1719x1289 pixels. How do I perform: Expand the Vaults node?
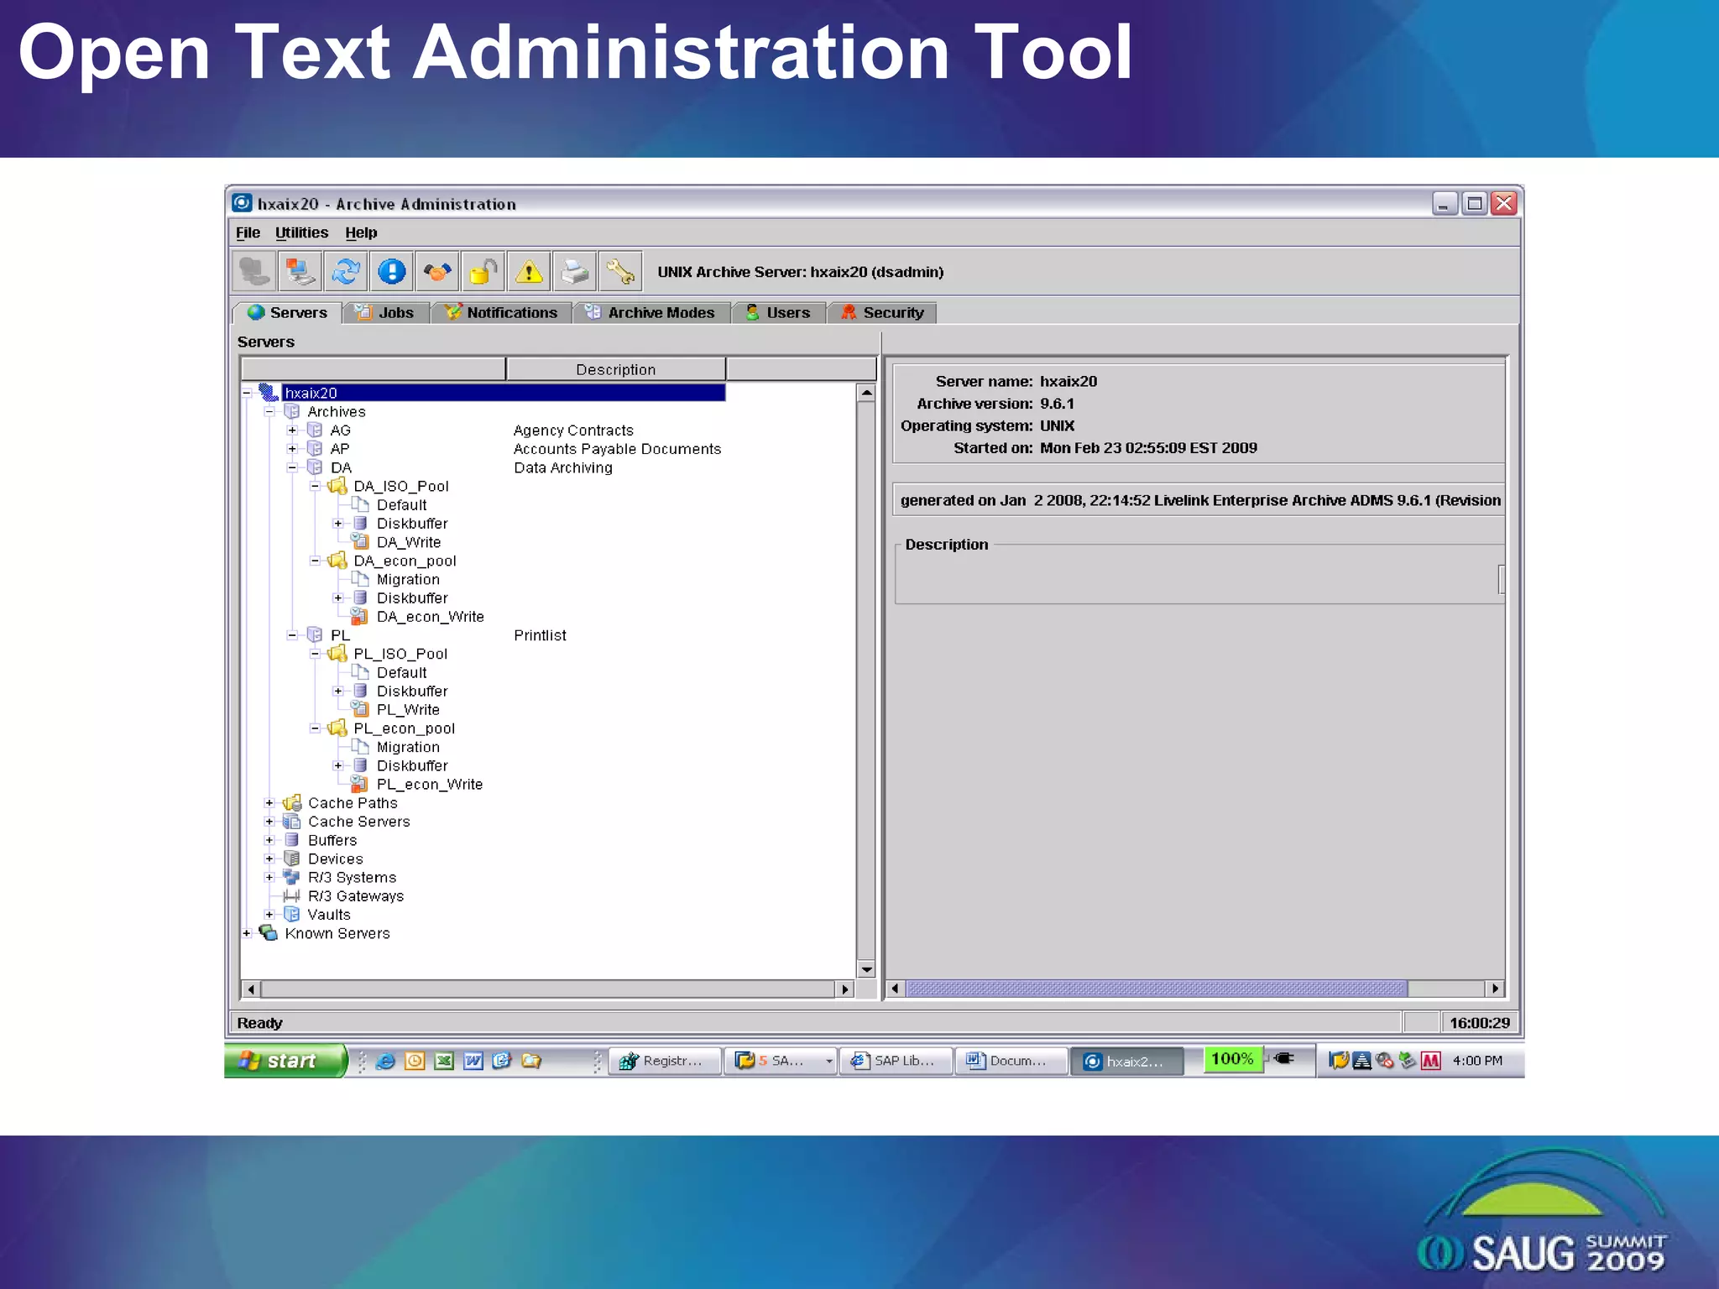click(269, 915)
